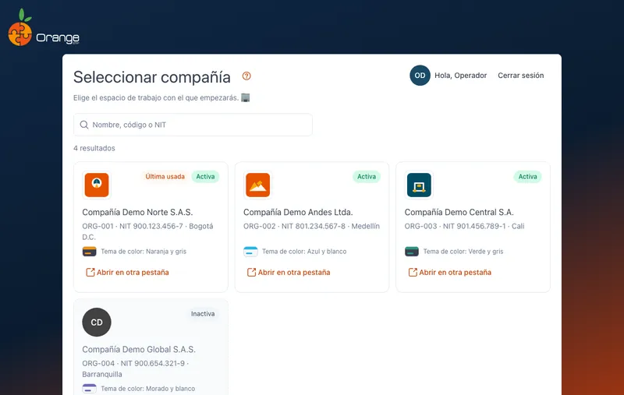This screenshot has width=624, height=395.
Task: Click the Activa badge on Demo Norte card
Action: 205,176
